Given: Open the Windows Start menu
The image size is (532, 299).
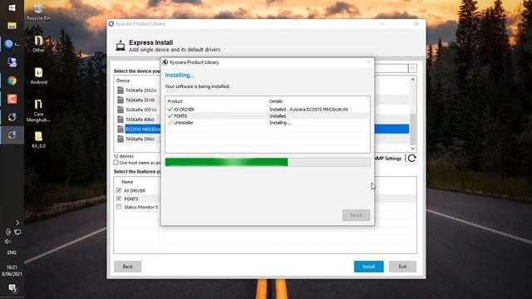Looking at the screenshot, I should (12, 7).
